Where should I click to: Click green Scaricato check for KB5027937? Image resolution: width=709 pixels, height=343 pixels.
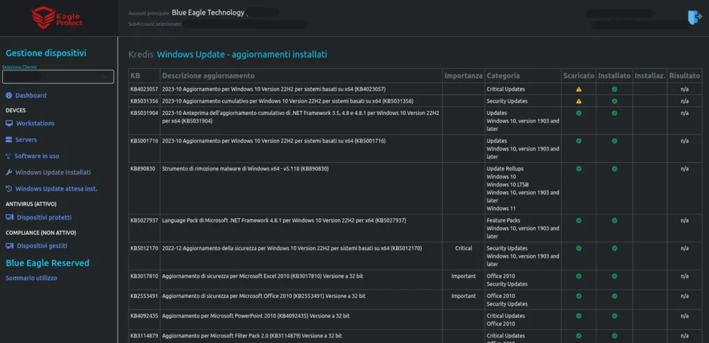(x=579, y=220)
